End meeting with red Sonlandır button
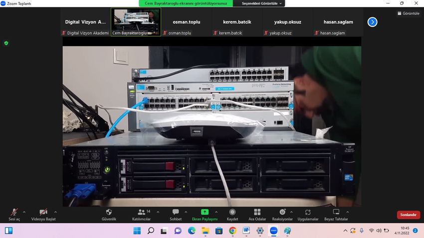This screenshot has height=238, width=424. [409, 215]
